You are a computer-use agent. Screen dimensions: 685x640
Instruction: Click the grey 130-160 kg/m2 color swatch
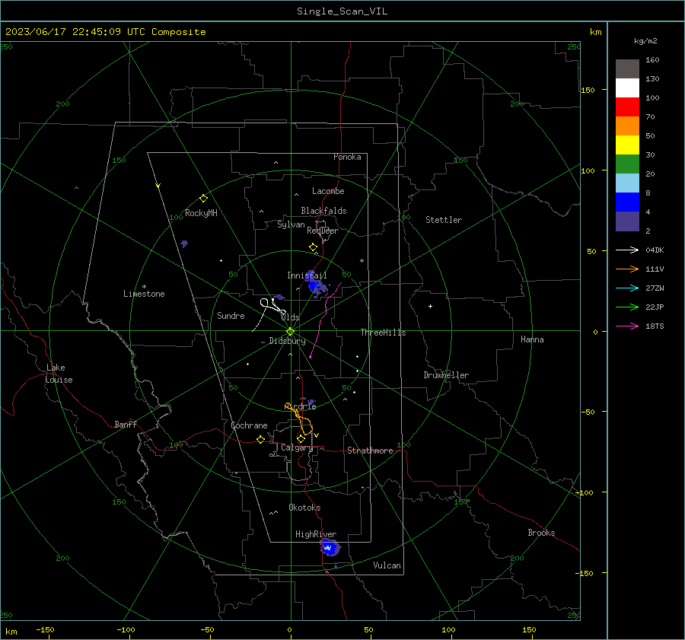pos(627,69)
